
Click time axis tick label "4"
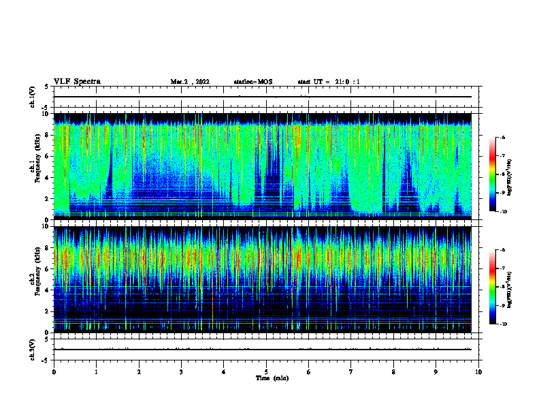[x=224, y=372]
